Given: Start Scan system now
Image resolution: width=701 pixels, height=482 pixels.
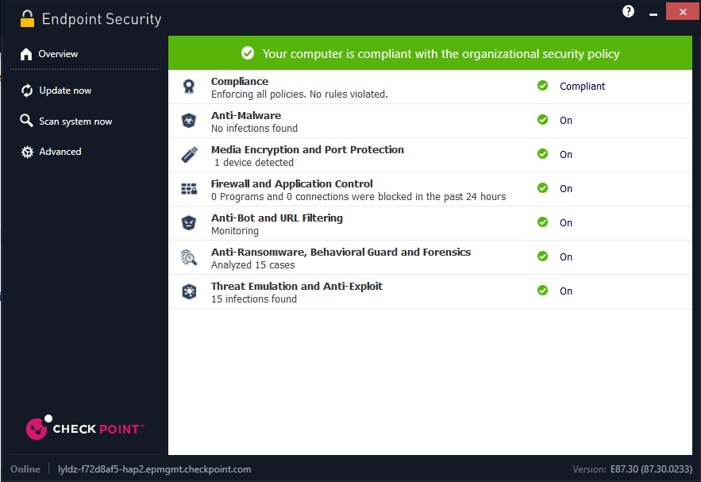Looking at the screenshot, I should click(75, 121).
